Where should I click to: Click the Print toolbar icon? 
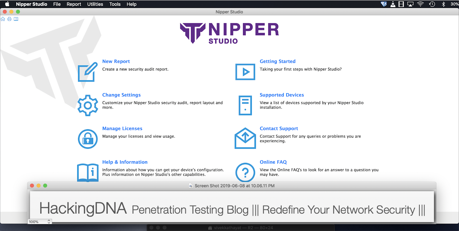pyautogui.click(x=9, y=19)
